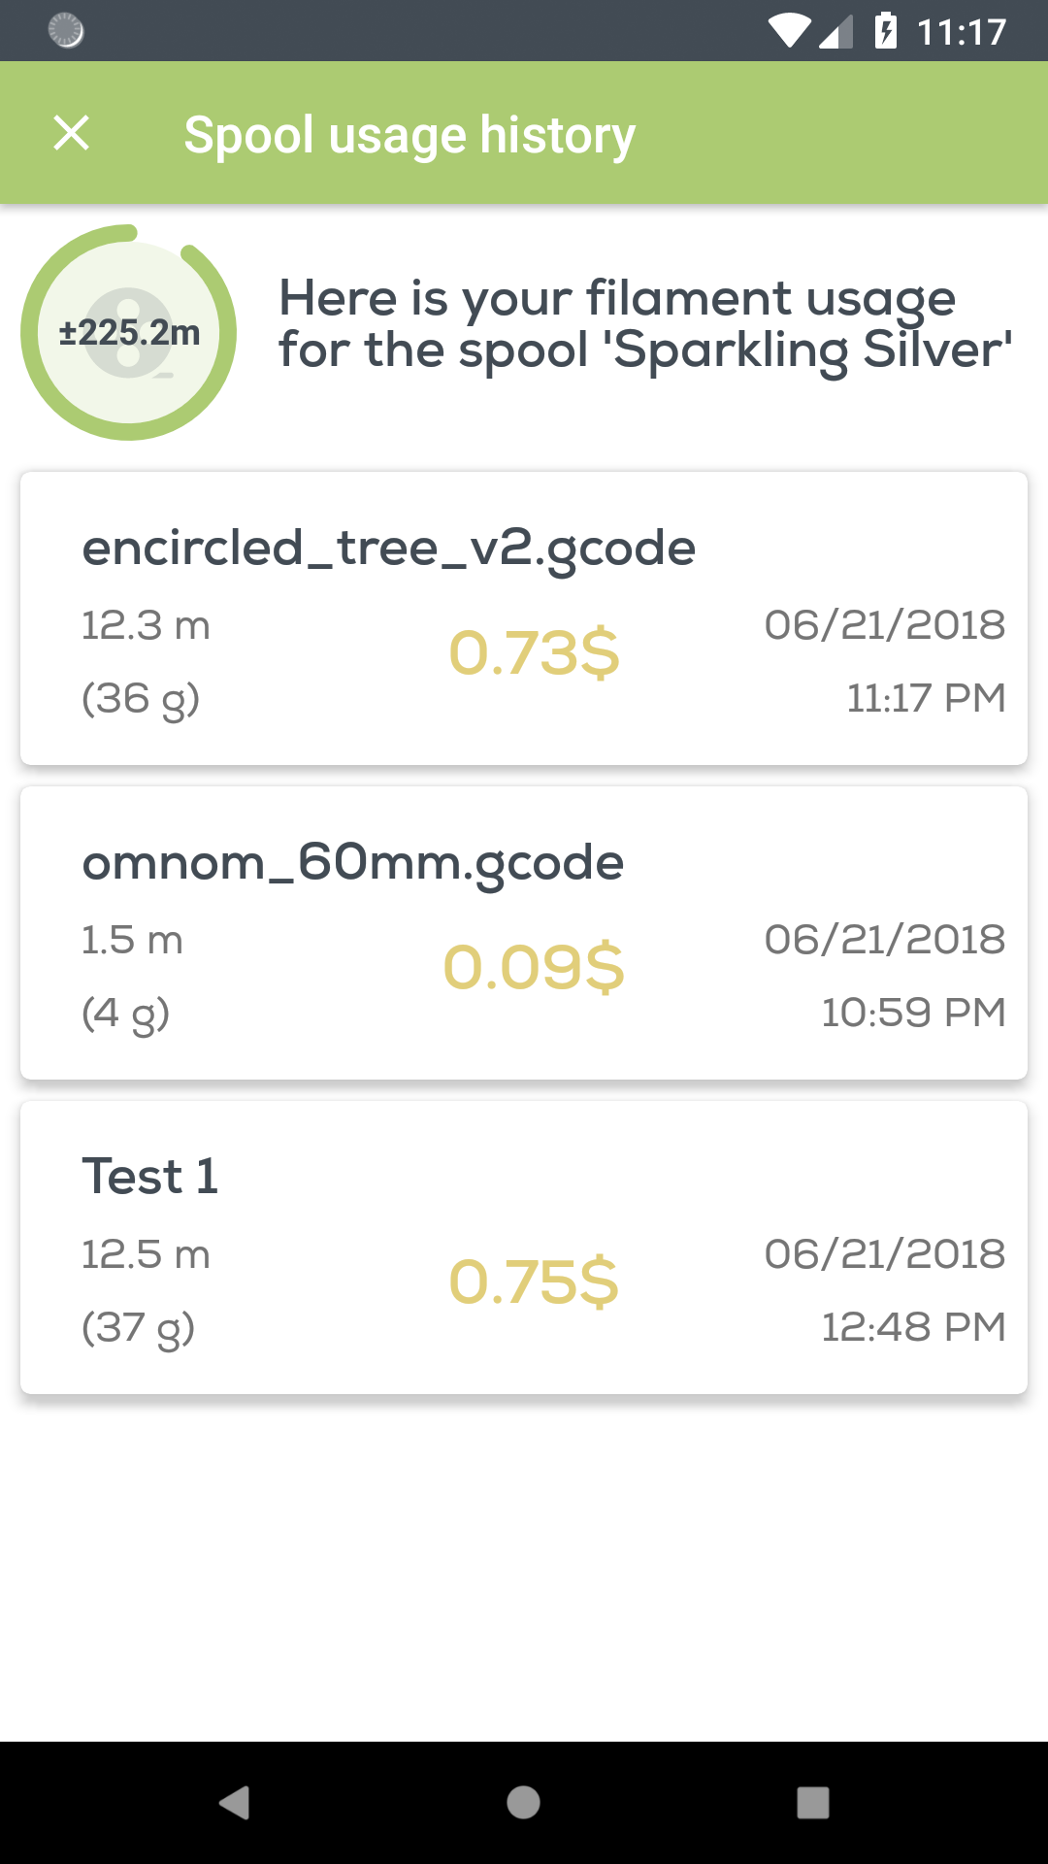Tap the 0.75$ cost value
Viewport: 1048px width, 1864px height.
pos(534,1281)
